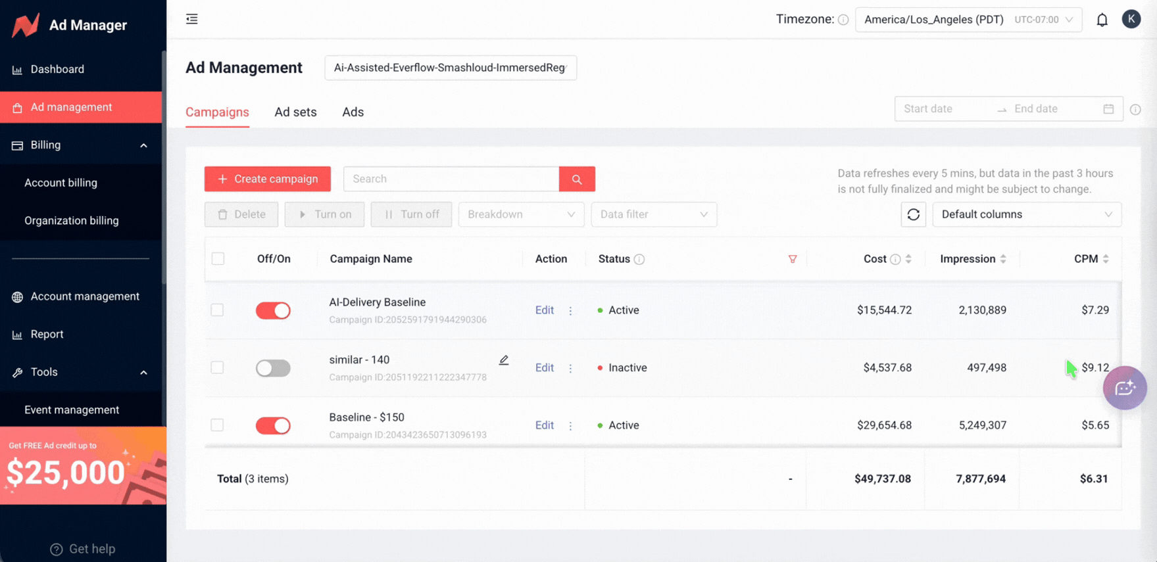Collapse the Billing sidebar section chevron
This screenshot has height=562, width=1157.
[x=143, y=145]
